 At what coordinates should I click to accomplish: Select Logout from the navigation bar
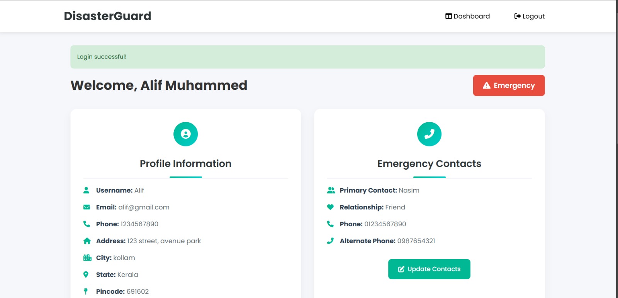click(x=529, y=16)
